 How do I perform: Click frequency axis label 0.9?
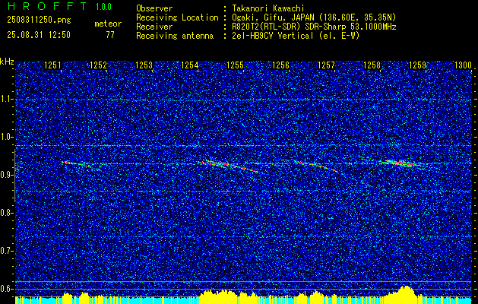click(7, 175)
